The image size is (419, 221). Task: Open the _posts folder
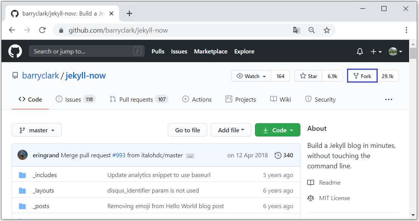(x=41, y=206)
